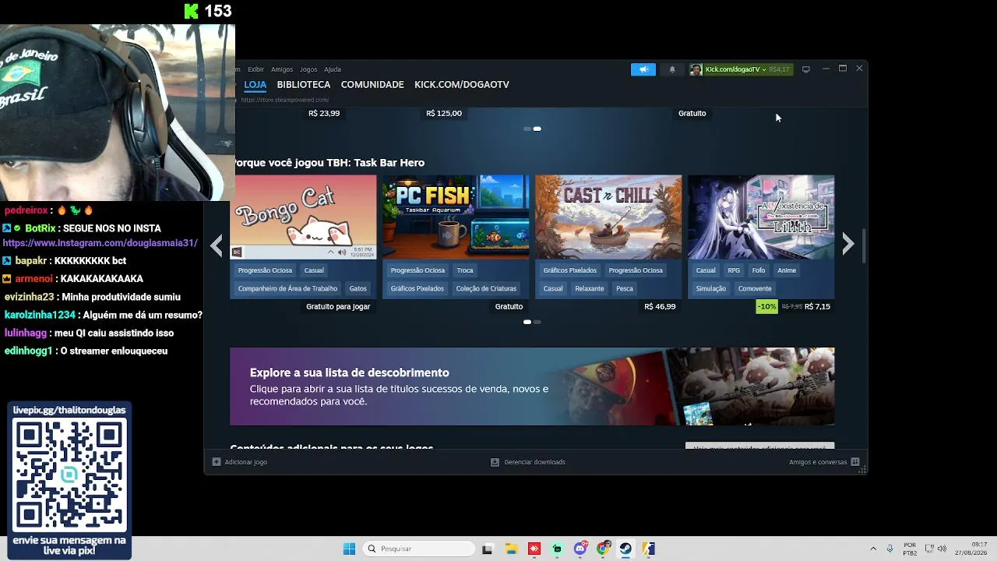Open Gerenciar downloads in Steam footer
Viewport: 997px width, 561px height.
coord(535,462)
